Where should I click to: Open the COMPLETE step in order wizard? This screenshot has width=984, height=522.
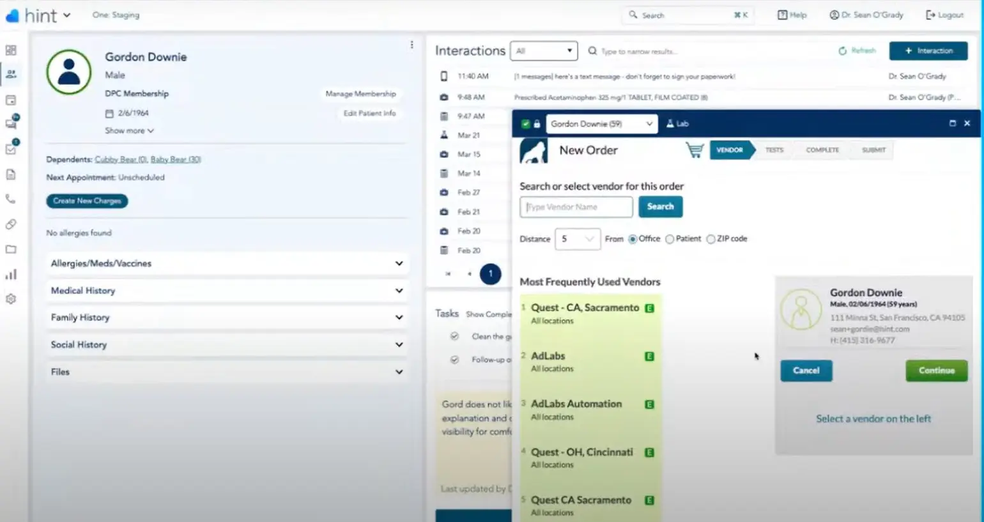[822, 150]
